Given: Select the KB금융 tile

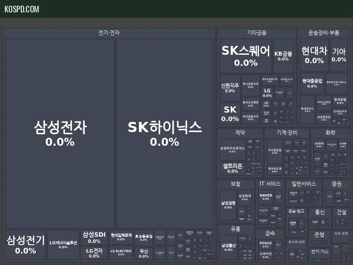Looking at the screenshot, I should (x=283, y=56).
